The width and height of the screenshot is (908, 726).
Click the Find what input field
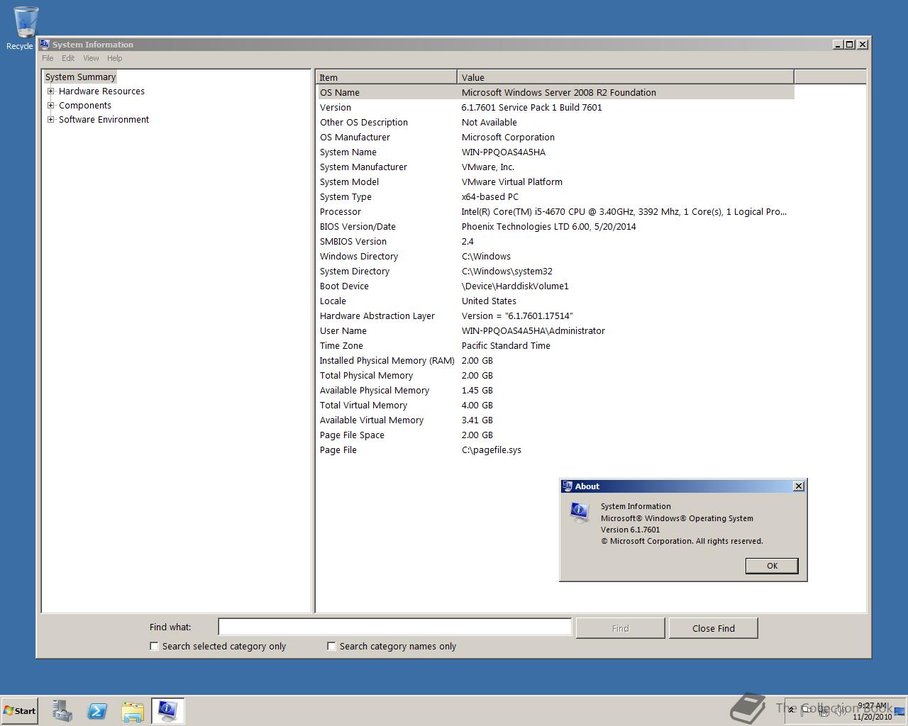point(394,627)
